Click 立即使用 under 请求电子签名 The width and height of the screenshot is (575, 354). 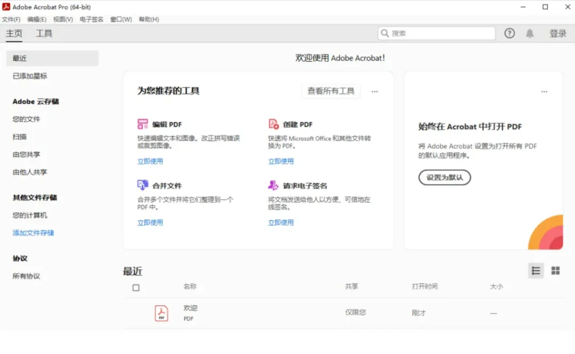[281, 223]
